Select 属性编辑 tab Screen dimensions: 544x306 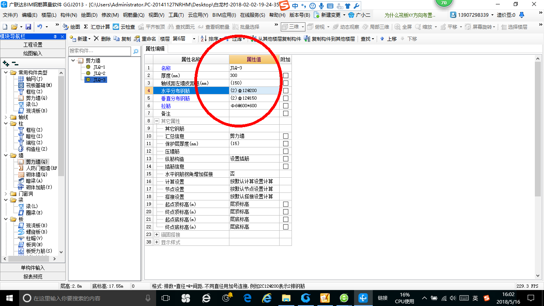coord(155,49)
